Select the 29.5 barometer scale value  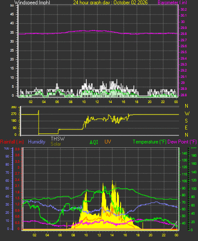[184, 52]
